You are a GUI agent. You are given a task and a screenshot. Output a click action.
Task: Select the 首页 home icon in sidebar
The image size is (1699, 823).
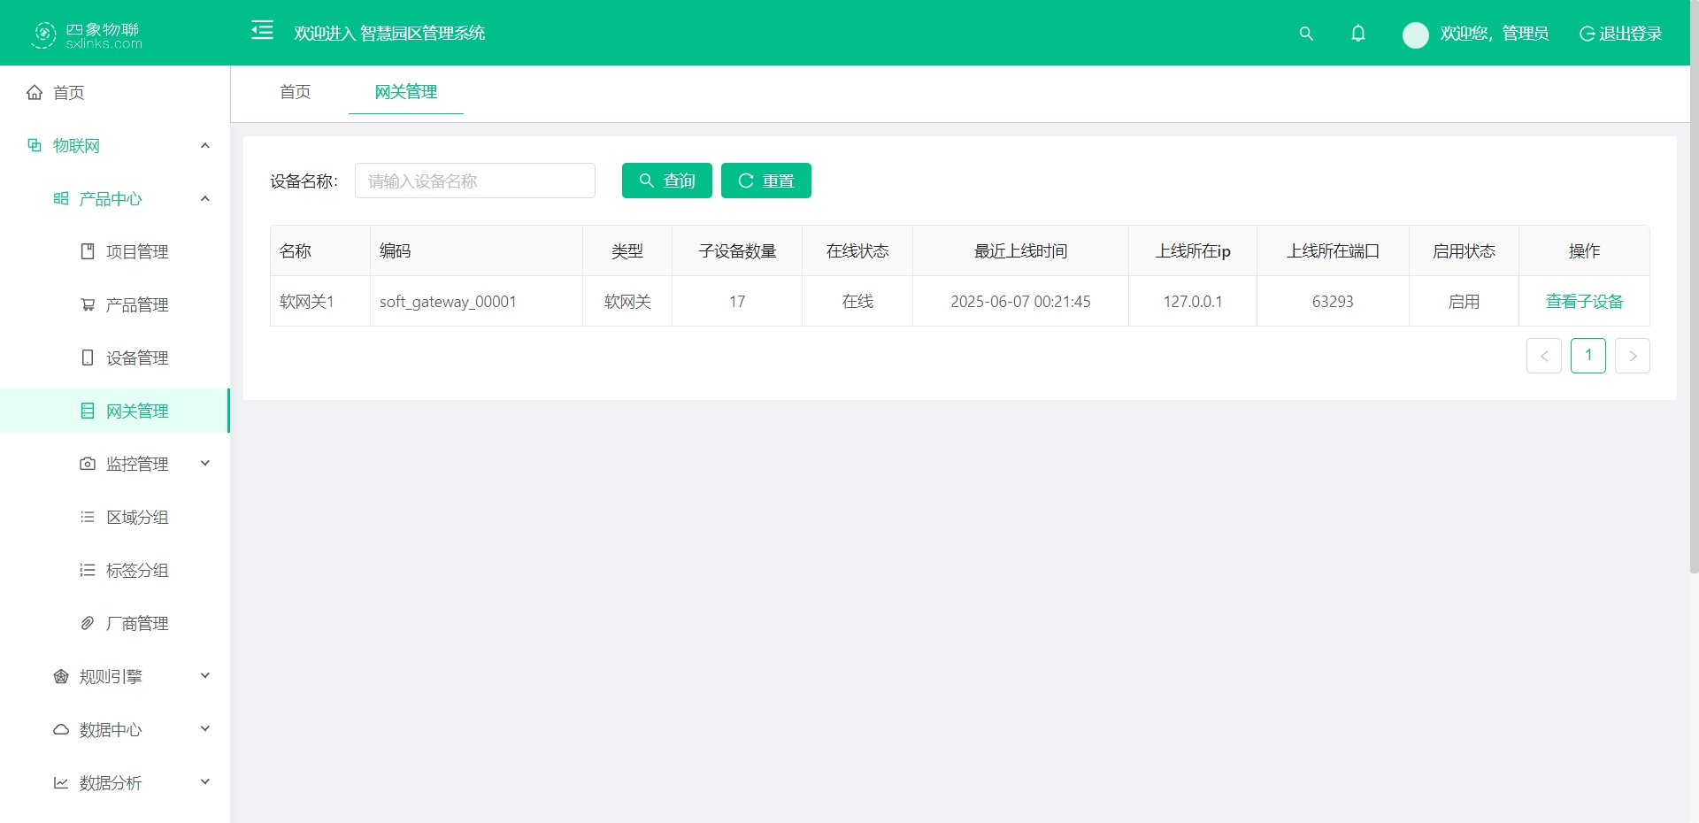pos(34,92)
